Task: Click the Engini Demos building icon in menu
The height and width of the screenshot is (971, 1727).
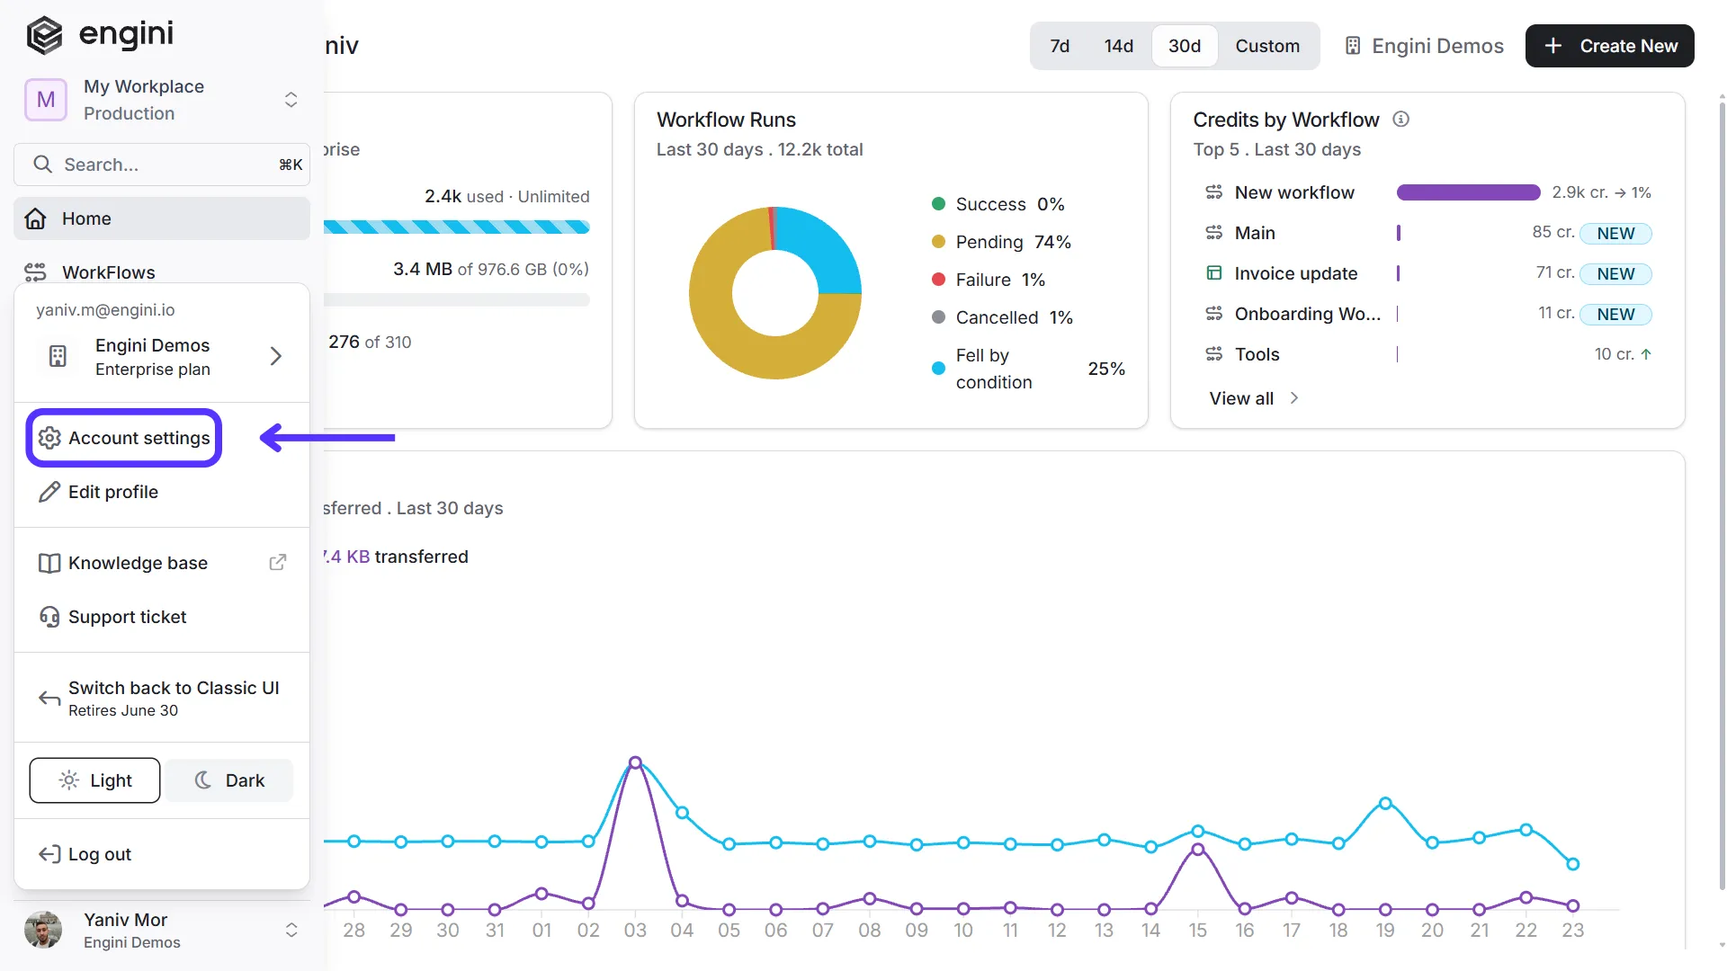Action: click(x=58, y=356)
